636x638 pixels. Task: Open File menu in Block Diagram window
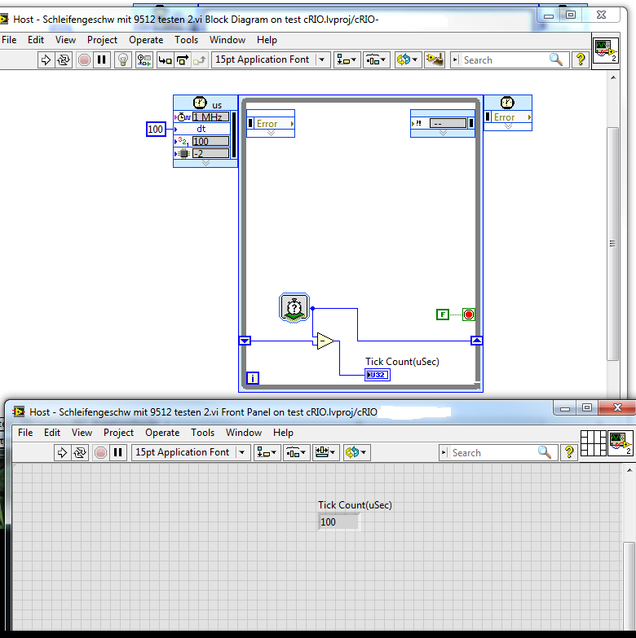(9, 40)
